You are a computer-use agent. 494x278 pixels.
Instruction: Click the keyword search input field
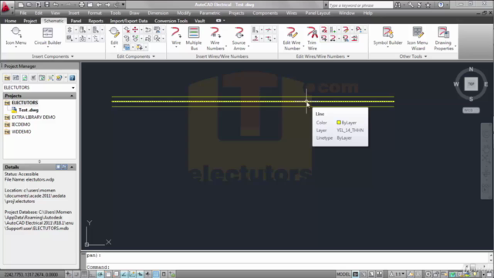point(360,5)
